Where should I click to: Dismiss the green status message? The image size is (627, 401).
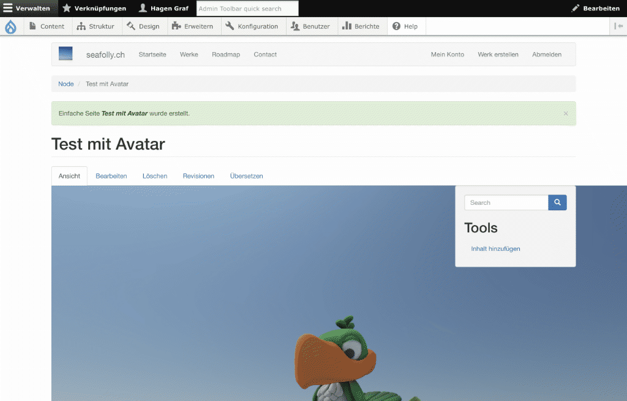click(566, 113)
